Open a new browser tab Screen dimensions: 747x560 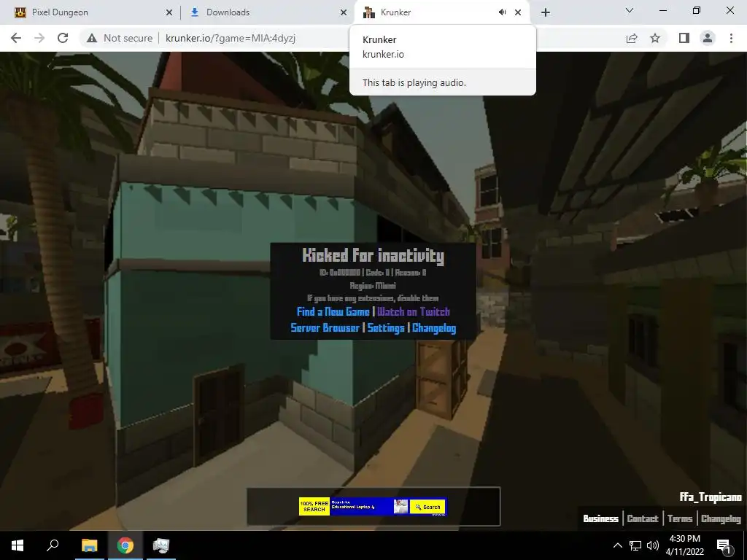click(546, 12)
